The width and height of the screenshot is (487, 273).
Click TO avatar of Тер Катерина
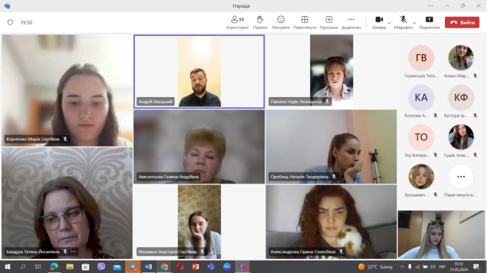tap(421, 137)
